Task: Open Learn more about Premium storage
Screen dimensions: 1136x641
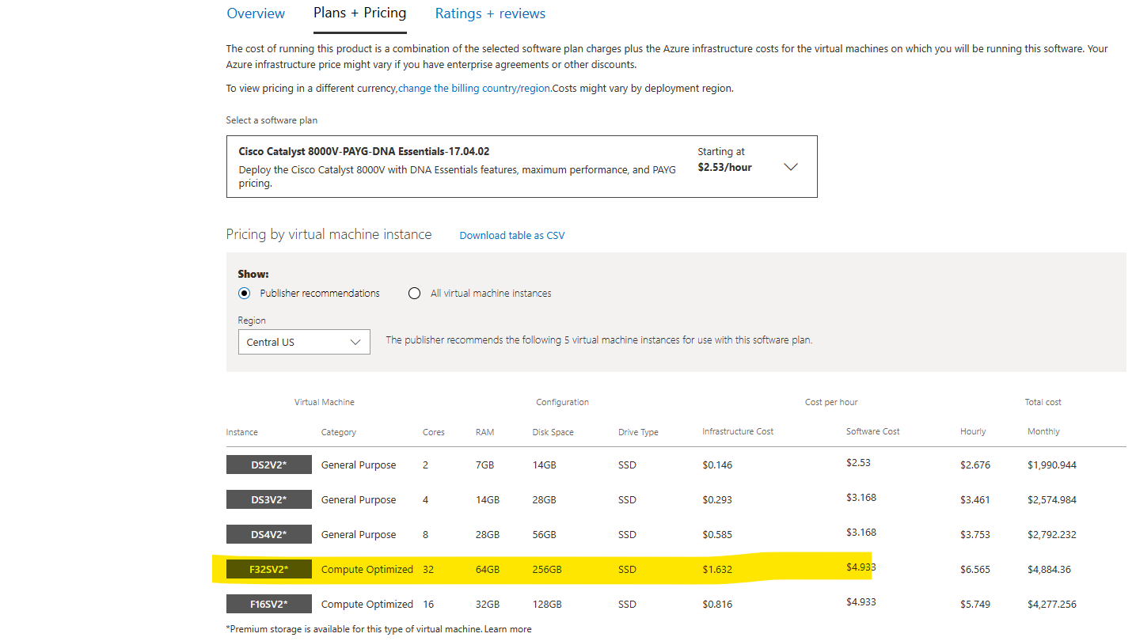Action: [x=507, y=628]
